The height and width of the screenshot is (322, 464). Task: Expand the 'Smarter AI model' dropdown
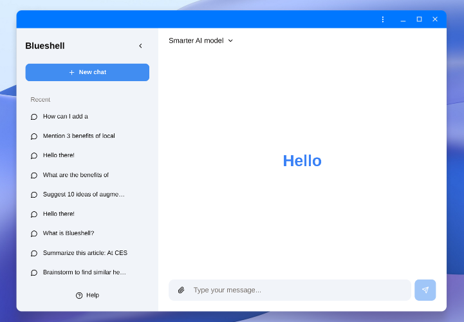(201, 41)
